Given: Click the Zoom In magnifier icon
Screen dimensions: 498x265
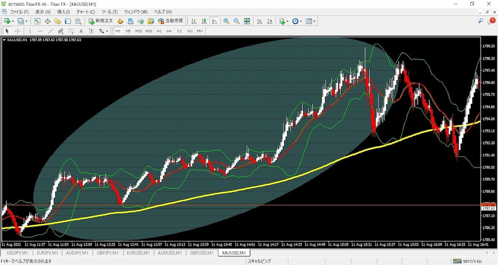Looking at the screenshot, I should click(226, 21).
